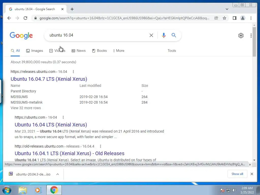Reload the current page
This screenshot has height=195, width=260.
[25, 18]
